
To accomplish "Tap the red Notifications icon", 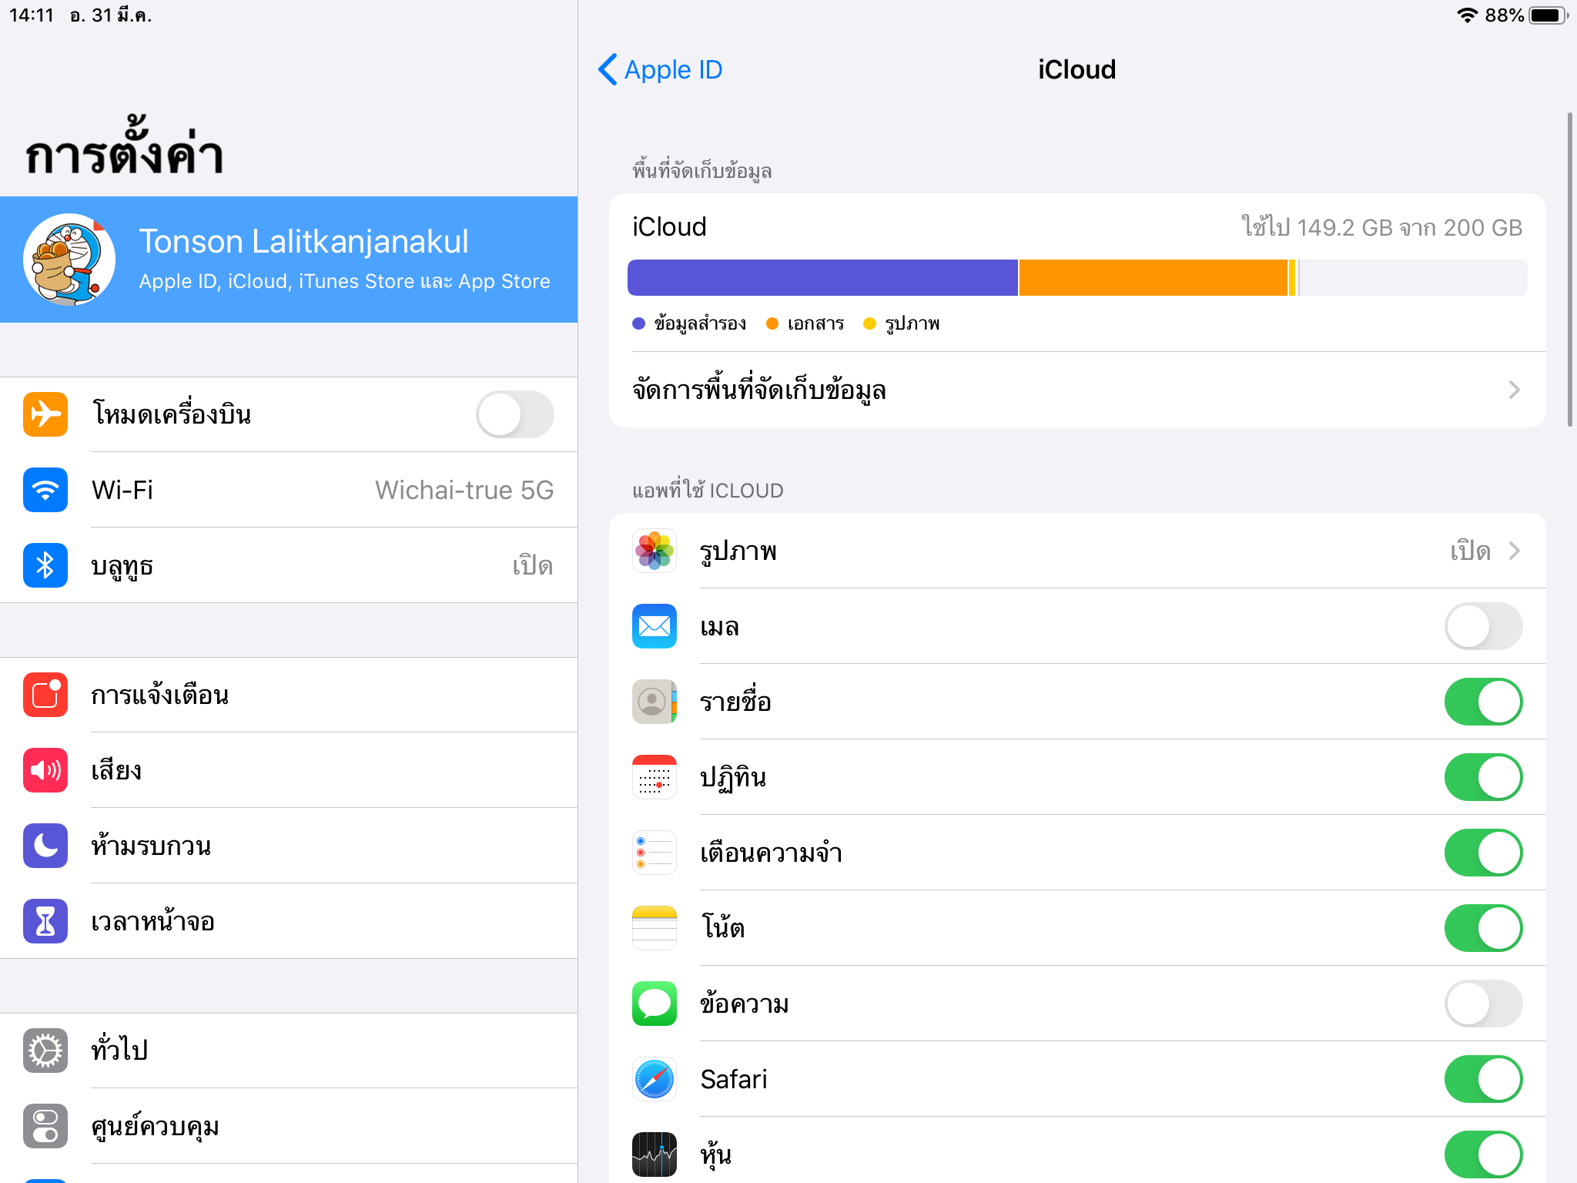I will [x=45, y=695].
